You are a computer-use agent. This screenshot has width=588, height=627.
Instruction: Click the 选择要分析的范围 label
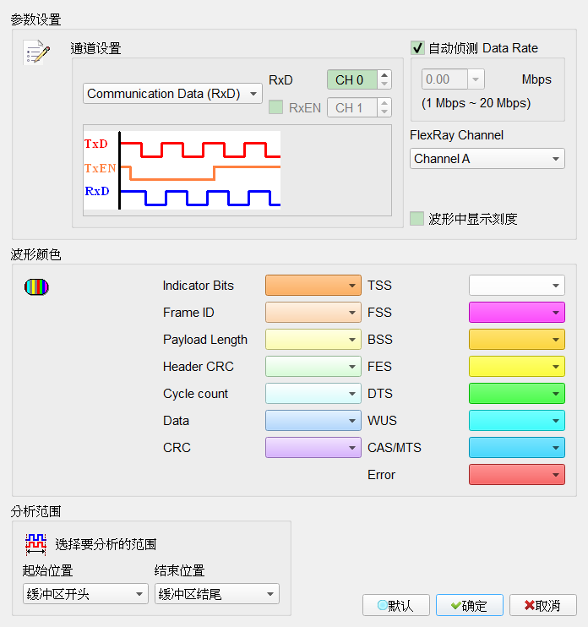point(106,544)
